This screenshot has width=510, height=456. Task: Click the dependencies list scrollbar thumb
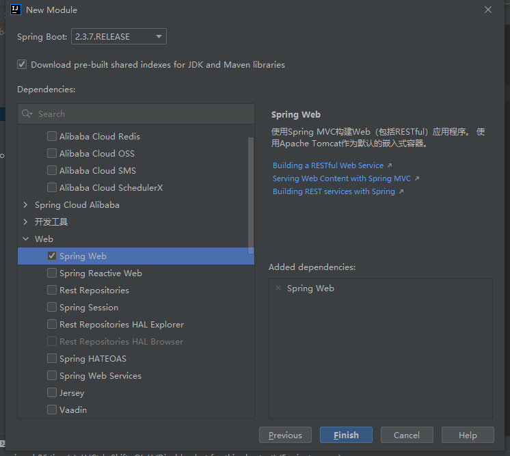[x=251, y=195]
